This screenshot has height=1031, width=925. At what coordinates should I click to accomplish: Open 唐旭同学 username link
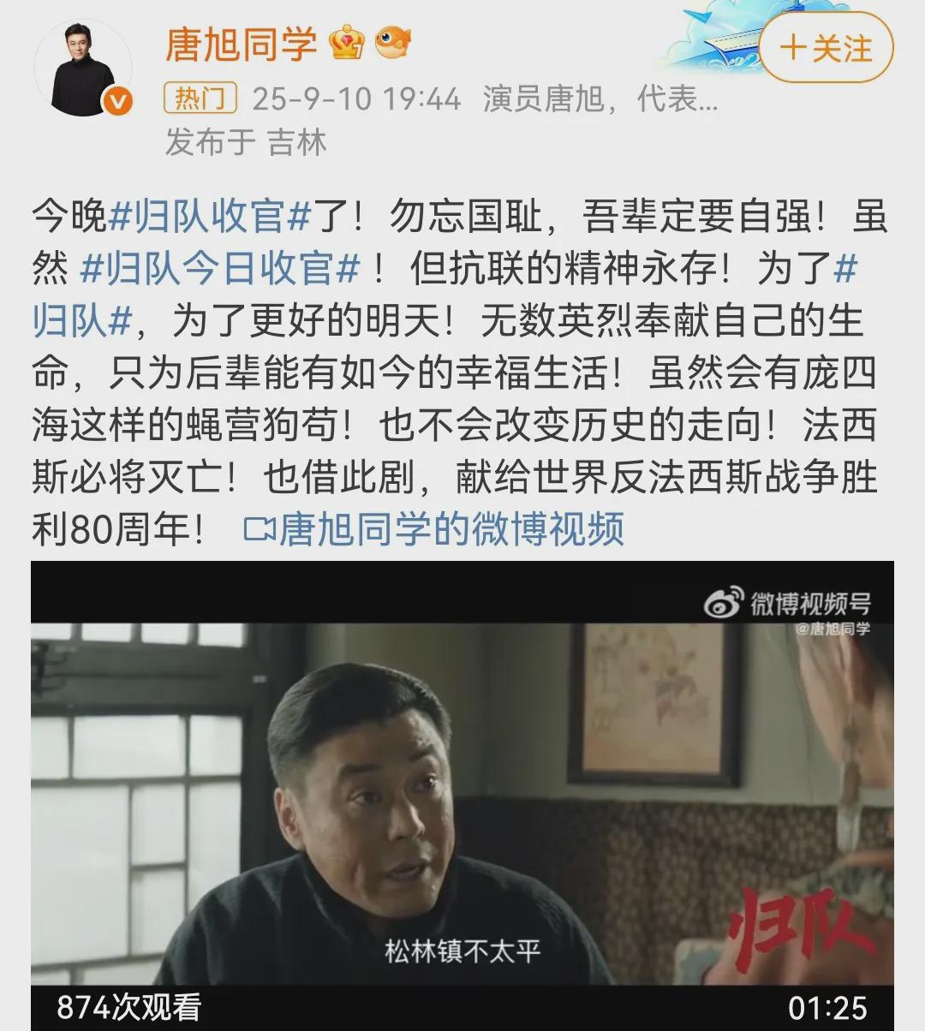coord(242,43)
